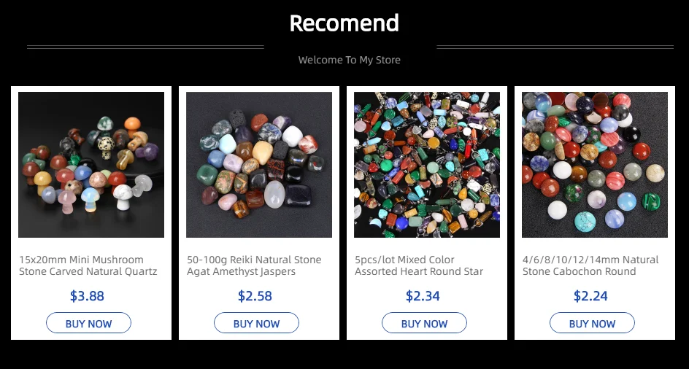Click the $2.34 price

point(423,296)
